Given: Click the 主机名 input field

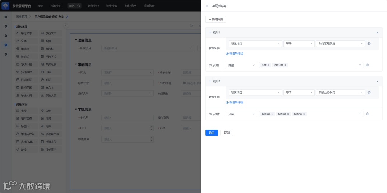Looking at the screenshot, I should tap(127, 118).
